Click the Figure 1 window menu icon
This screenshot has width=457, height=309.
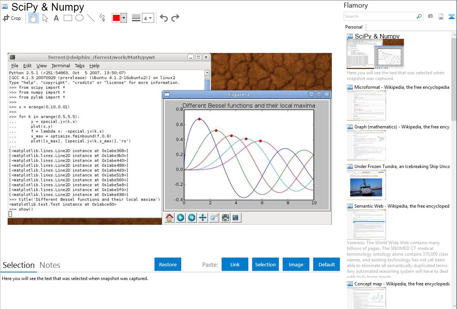click(x=167, y=94)
